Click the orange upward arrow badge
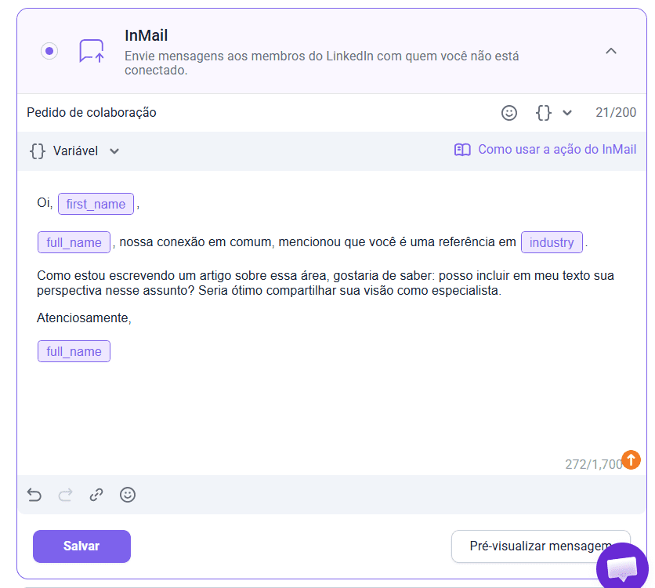The width and height of the screenshot is (655, 588). [x=631, y=459]
